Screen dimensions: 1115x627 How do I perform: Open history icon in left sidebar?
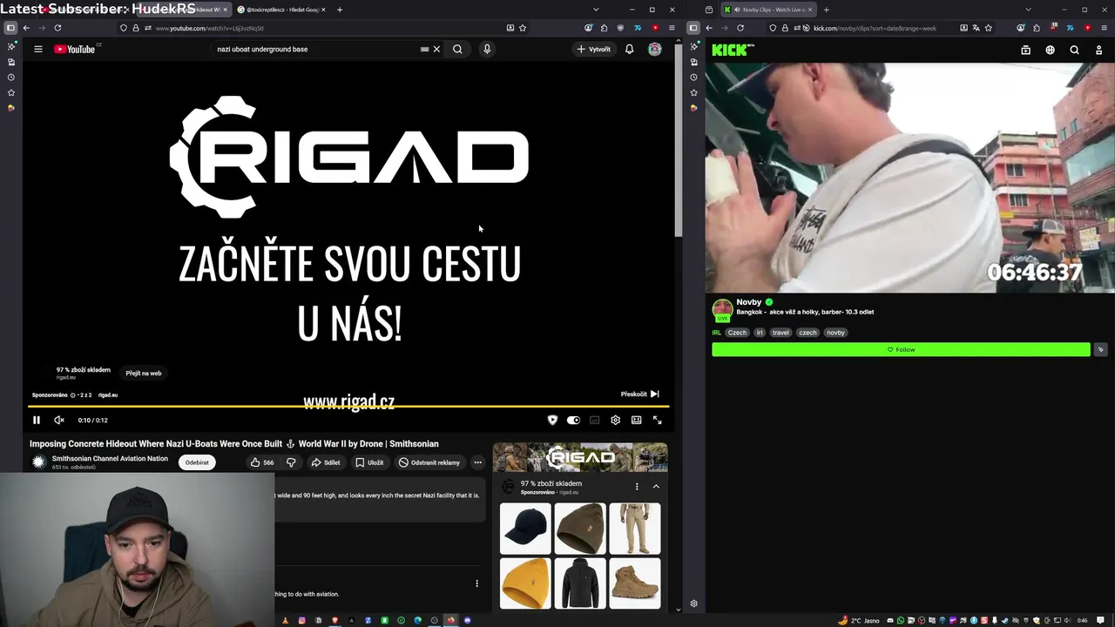[x=10, y=78]
